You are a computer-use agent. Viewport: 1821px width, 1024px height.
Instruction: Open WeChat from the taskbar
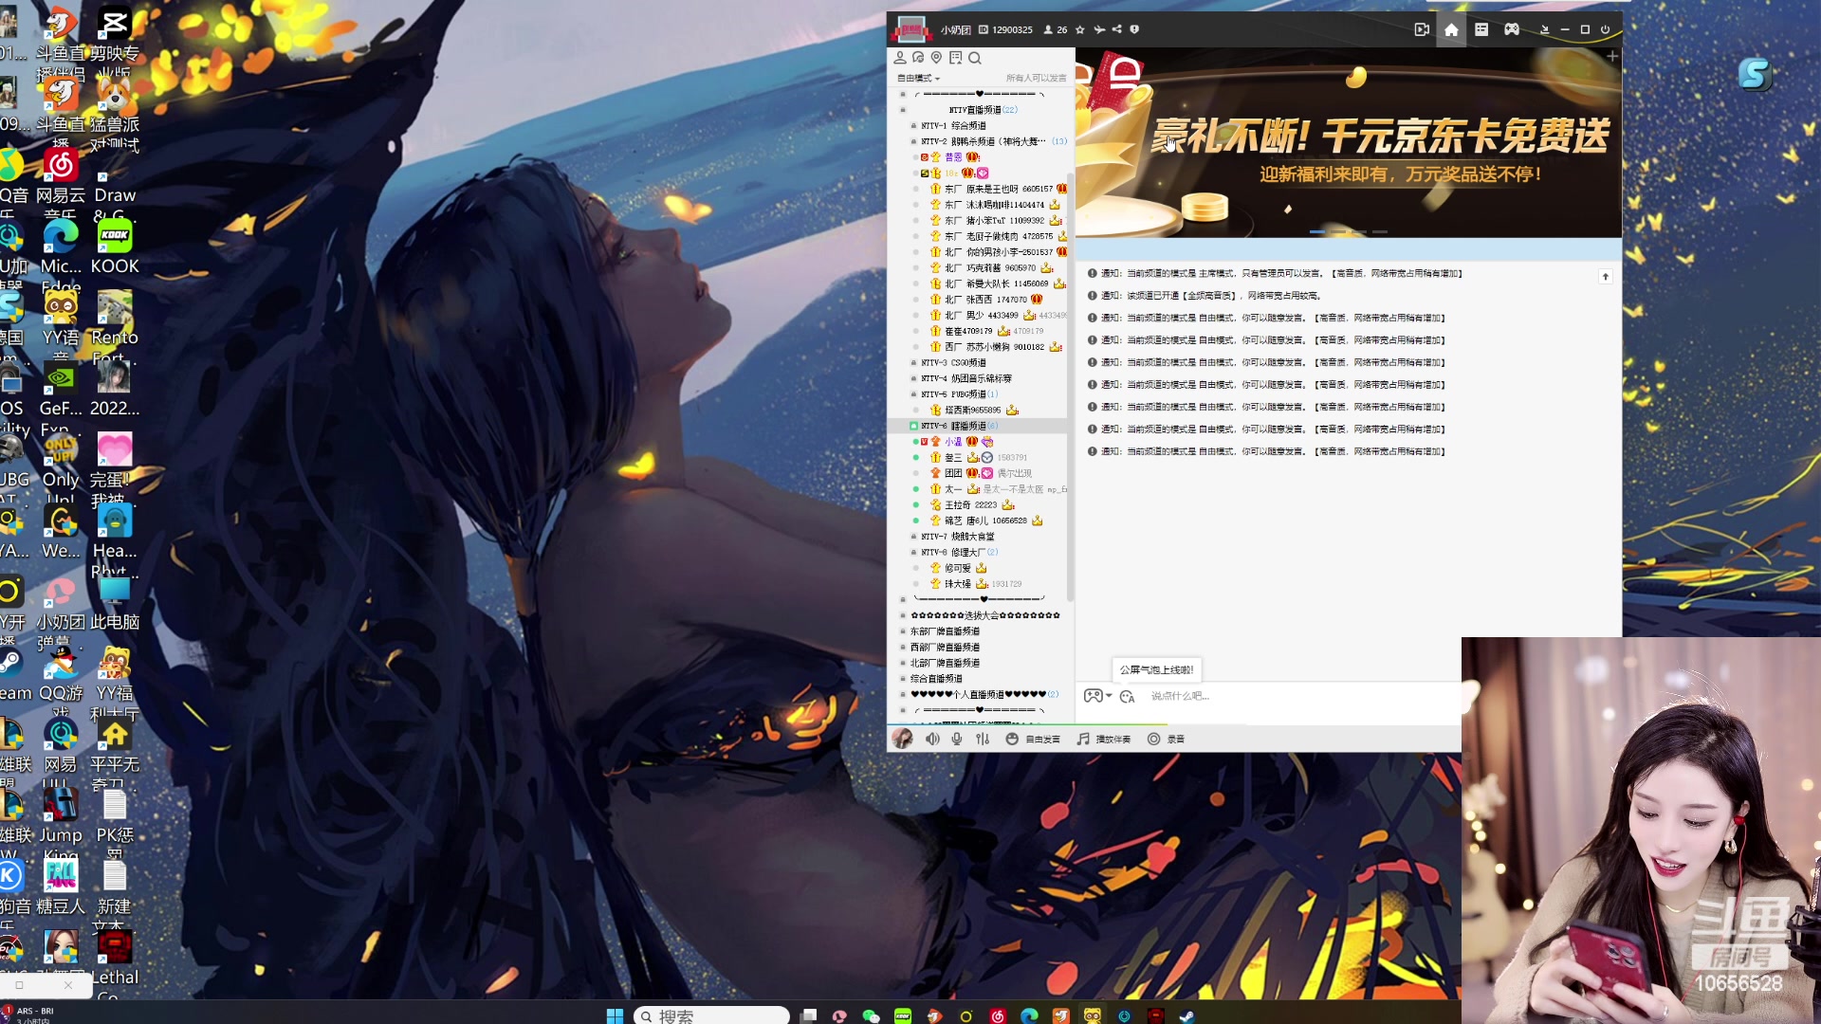871,1015
